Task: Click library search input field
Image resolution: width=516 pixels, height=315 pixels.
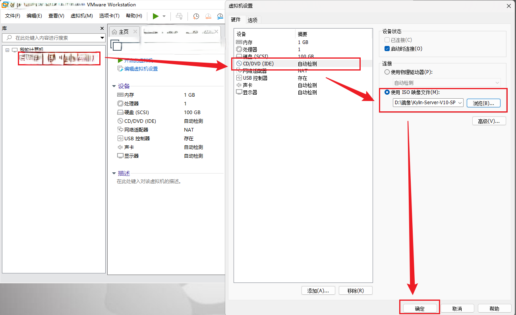Action: click(x=54, y=38)
